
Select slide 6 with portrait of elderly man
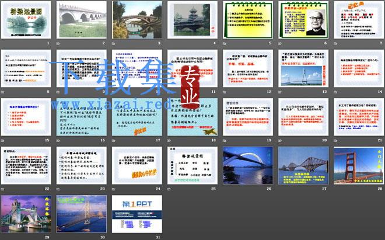[303, 20]
